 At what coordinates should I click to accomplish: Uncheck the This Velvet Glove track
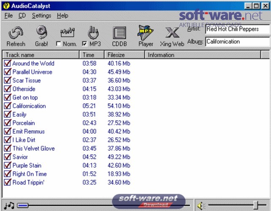point(8,148)
